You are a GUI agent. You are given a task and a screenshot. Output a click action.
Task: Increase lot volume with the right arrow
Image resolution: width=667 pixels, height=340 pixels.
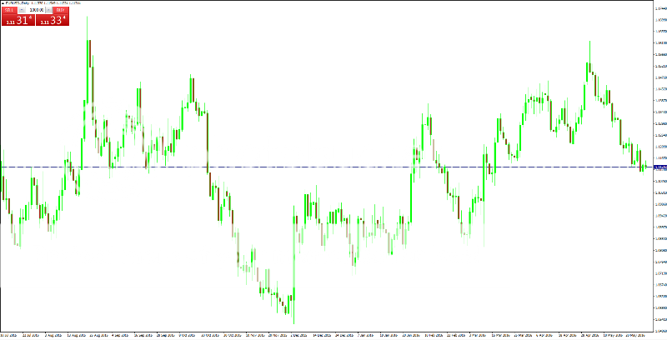[x=49, y=10]
